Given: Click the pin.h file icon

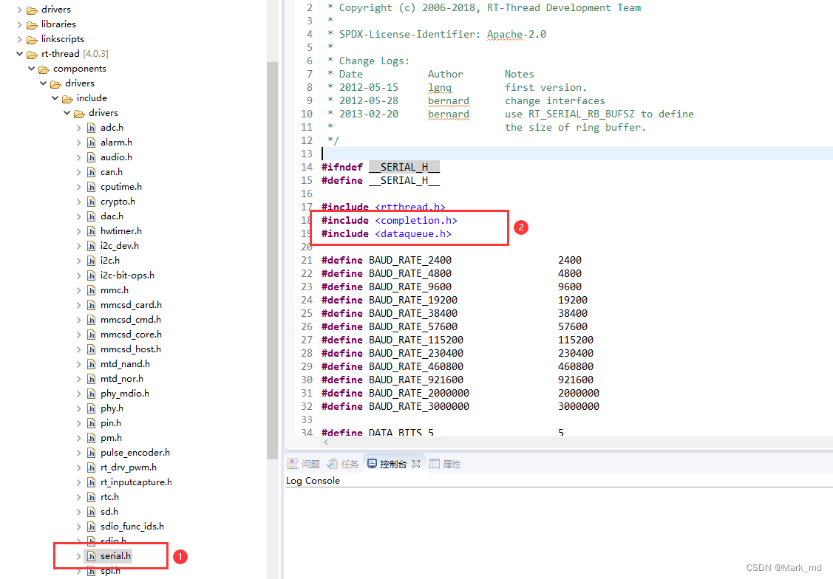Looking at the screenshot, I should [x=92, y=423].
